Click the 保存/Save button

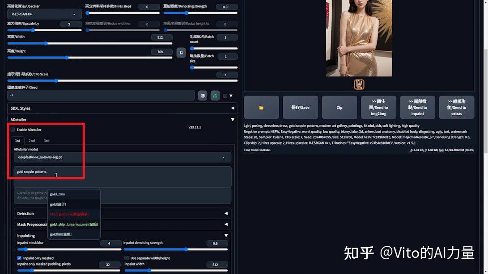tap(300, 108)
